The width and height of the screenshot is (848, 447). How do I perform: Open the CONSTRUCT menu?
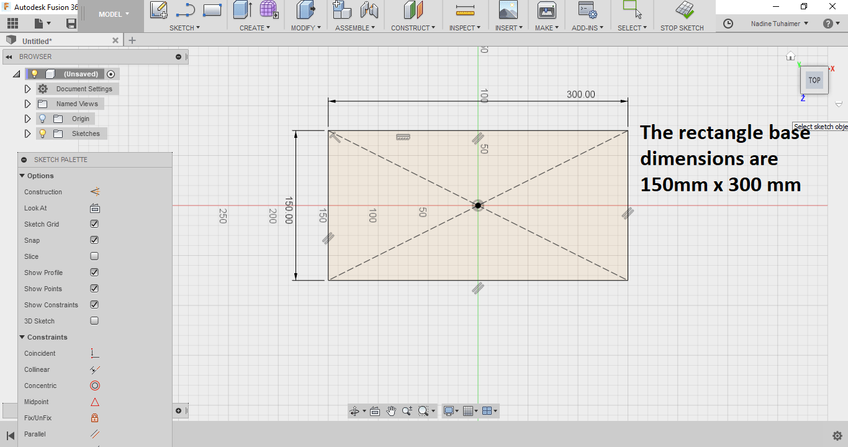click(413, 28)
